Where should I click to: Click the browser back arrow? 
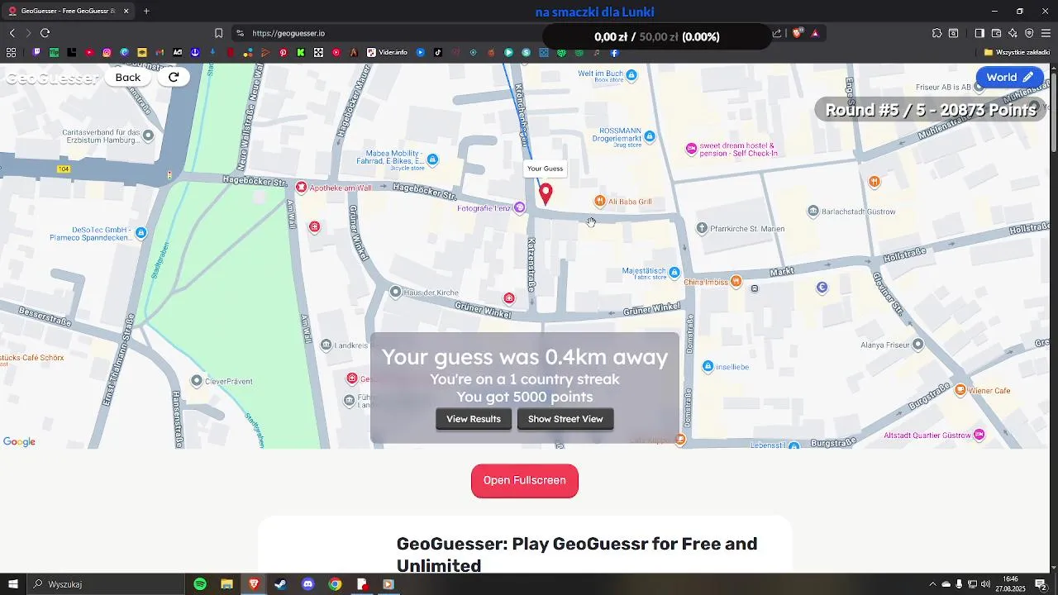click(x=12, y=33)
